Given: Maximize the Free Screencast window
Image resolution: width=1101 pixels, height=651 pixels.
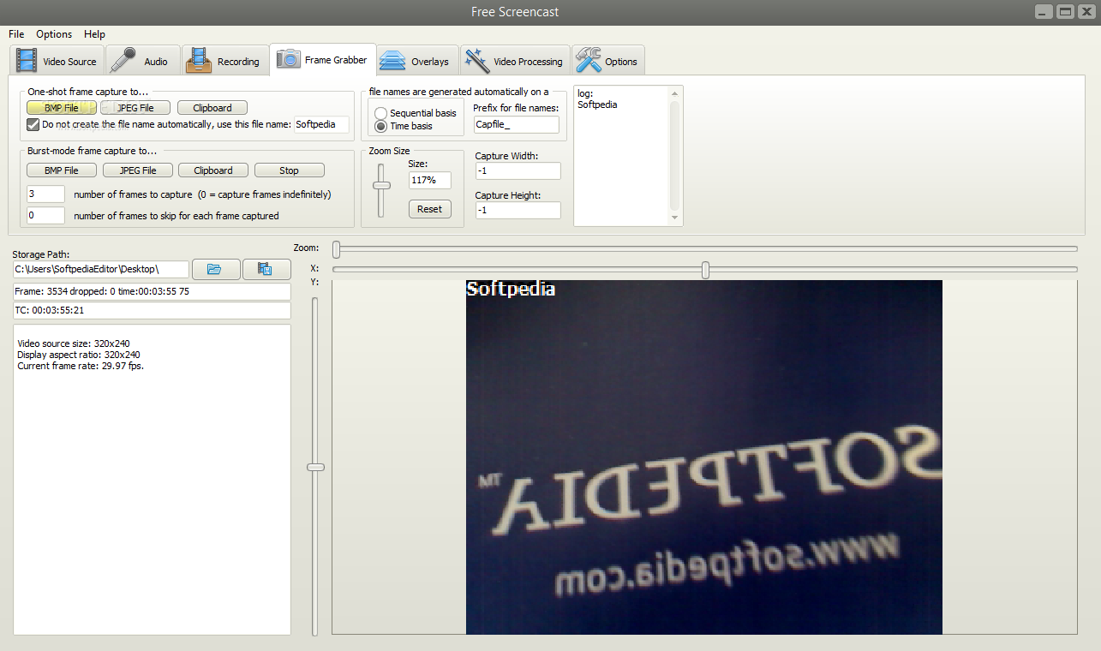Looking at the screenshot, I should pyautogui.click(x=1065, y=11).
